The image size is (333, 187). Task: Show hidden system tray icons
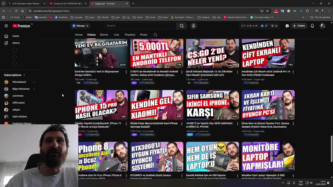click(x=283, y=183)
